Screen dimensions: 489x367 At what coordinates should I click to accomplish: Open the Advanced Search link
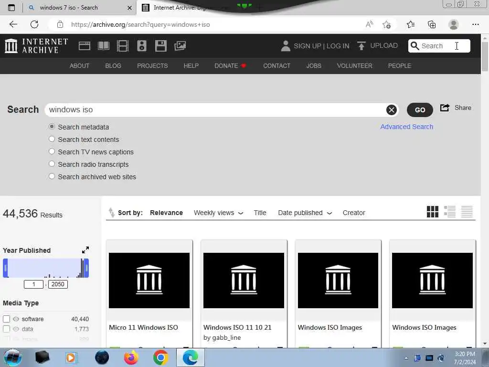(407, 127)
